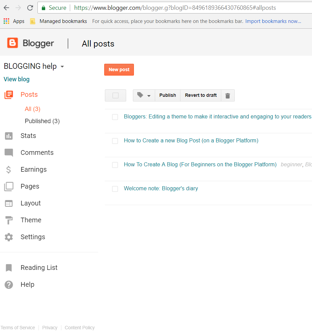The width and height of the screenshot is (312, 335).
Task: Delete selected posts with trash icon
Action: tap(228, 95)
